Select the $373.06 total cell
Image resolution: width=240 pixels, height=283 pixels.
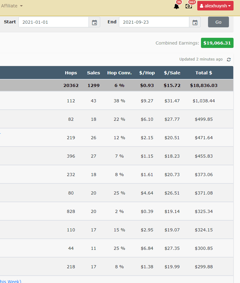pos(204,175)
